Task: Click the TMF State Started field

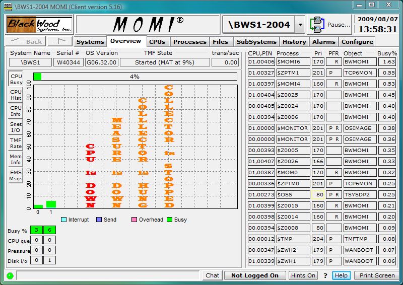Action: [x=165, y=62]
